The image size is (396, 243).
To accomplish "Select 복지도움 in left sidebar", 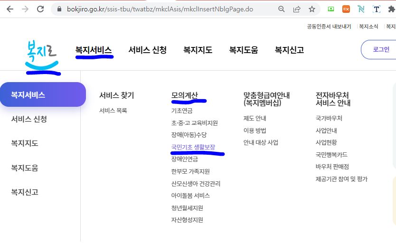I will pos(25,168).
